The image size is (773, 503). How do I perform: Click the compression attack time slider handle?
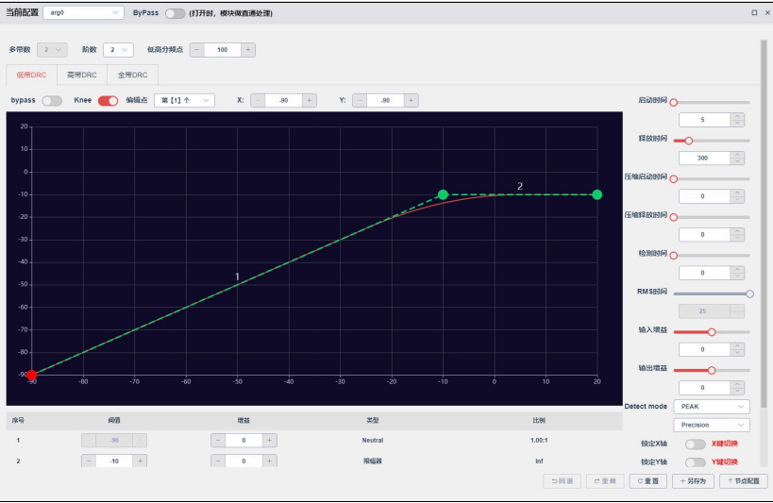tap(674, 179)
